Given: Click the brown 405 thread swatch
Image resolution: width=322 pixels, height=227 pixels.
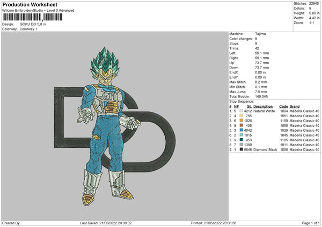Looking at the screenshot, I should pyautogui.click(x=241, y=126).
